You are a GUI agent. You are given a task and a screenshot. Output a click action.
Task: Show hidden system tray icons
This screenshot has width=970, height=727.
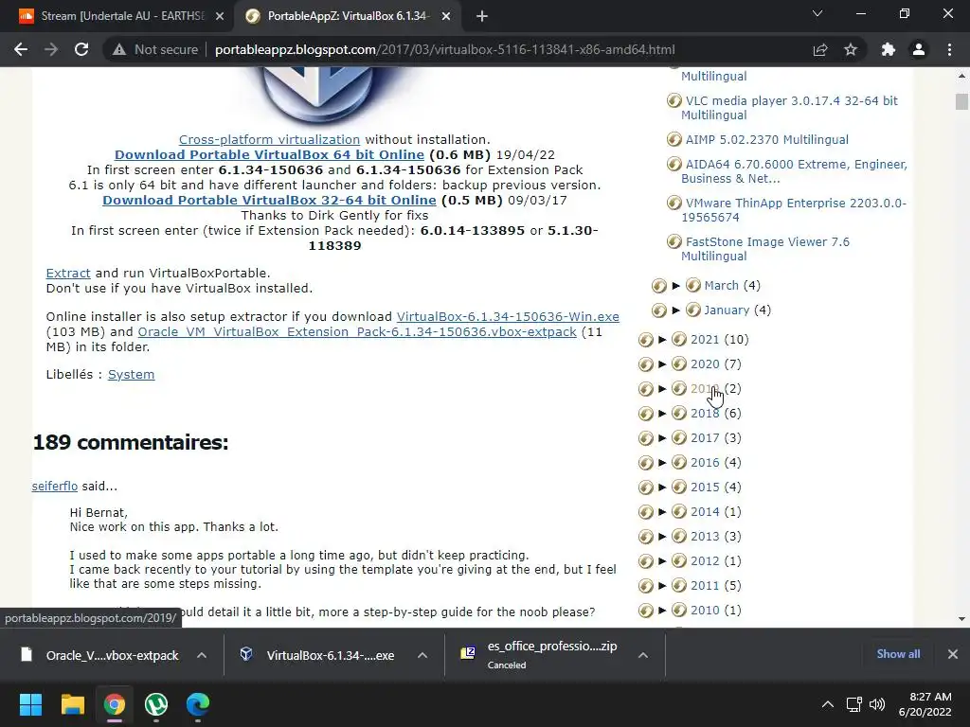point(827,704)
